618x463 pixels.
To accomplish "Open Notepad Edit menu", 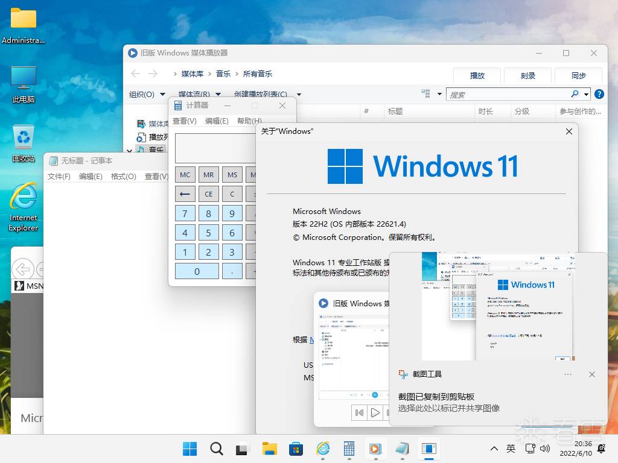I will [x=91, y=177].
